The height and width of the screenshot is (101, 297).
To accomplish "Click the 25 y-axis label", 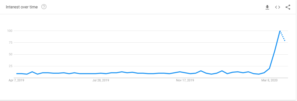I will (11, 66).
